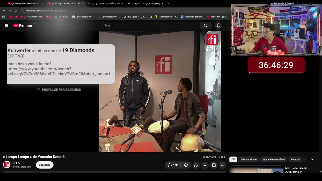Viewport: 322px width, 181px height.
Task: Open Mix - Reda Taliani video title
Action: point(296,170)
